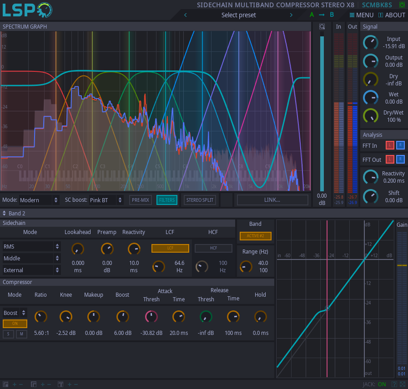Click the Release Time knob at 100 ms
The height and width of the screenshot is (389, 408).
tap(233, 317)
